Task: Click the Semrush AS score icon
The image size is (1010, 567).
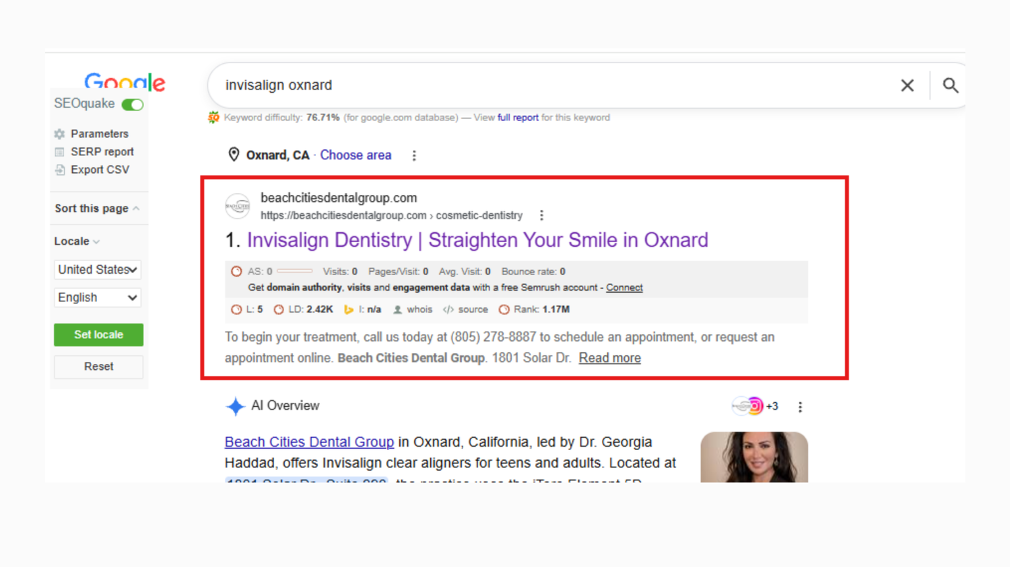Action: pos(236,272)
